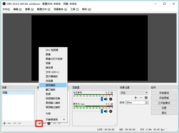
Task: Click the REC: 00:00:00 status text
Action: point(127,129)
